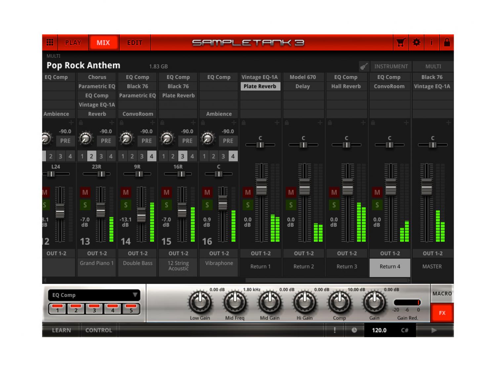
Task: Open the shopping cart store
Action: (x=401, y=42)
